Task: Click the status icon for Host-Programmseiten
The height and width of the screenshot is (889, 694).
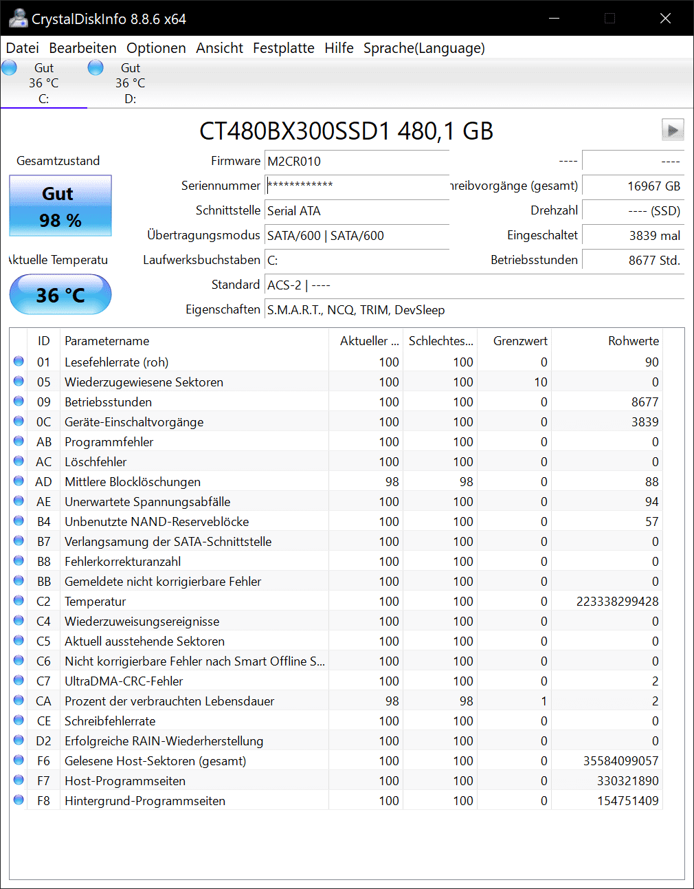Action: click(19, 780)
